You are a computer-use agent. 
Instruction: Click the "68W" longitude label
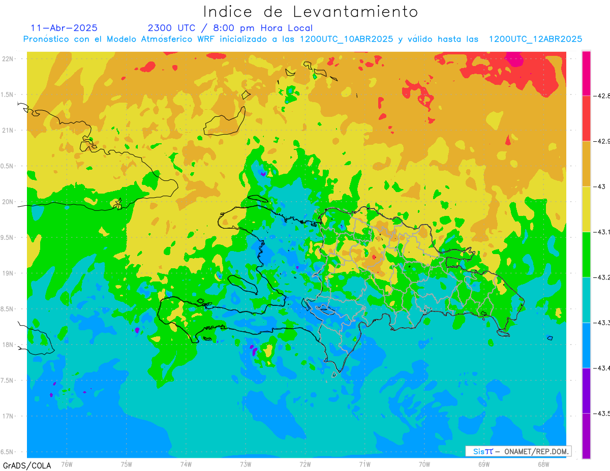click(x=543, y=464)
